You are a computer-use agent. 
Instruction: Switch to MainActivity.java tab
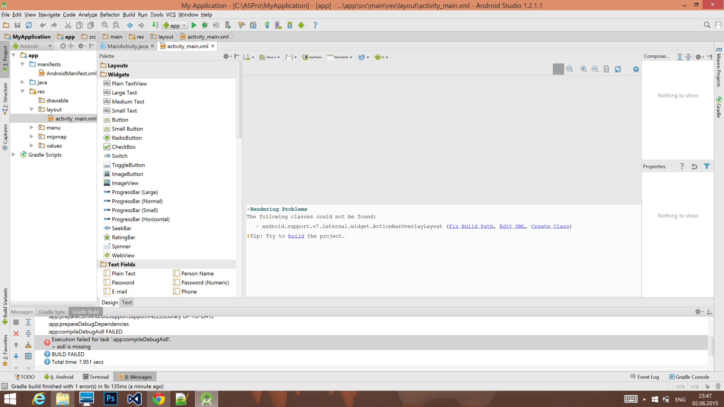coord(127,46)
